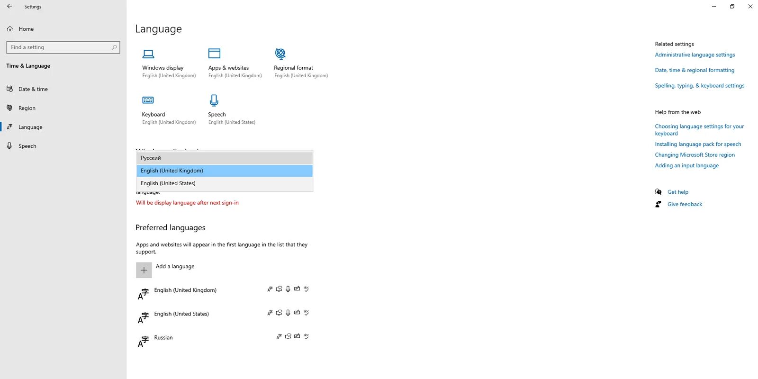Click the search magnifier icon
758x379 pixels.
[114, 47]
